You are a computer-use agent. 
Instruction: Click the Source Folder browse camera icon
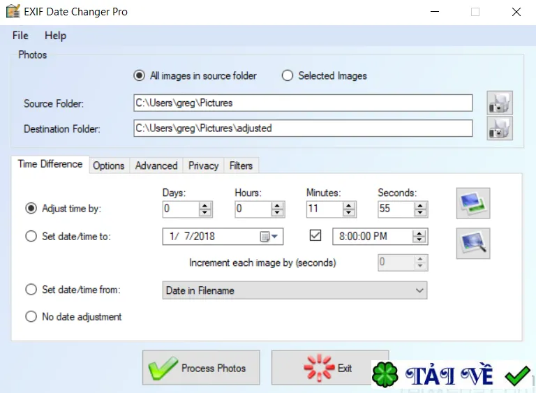[500, 103]
